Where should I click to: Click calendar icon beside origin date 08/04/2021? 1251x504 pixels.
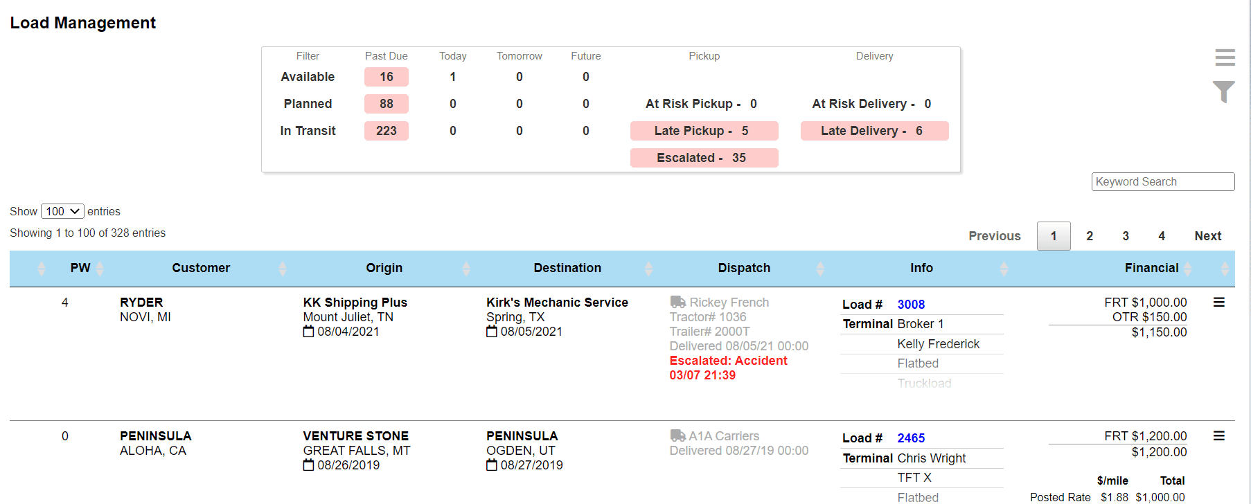pyautogui.click(x=308, y=332)
